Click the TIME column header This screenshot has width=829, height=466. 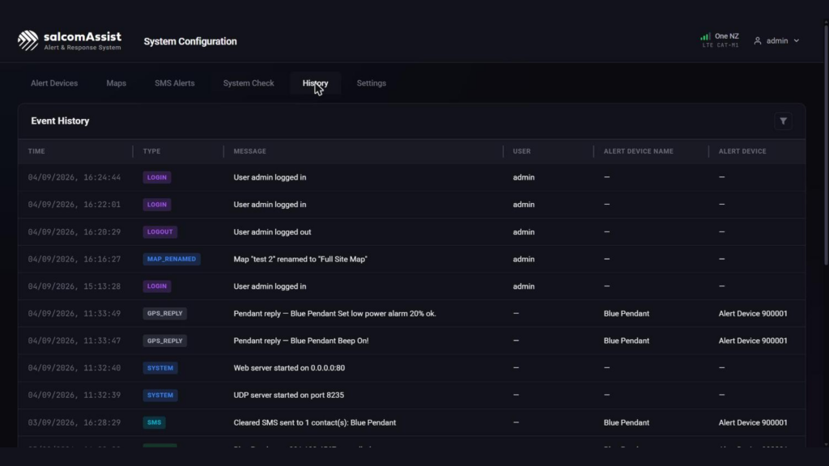[x=36, y=151]
